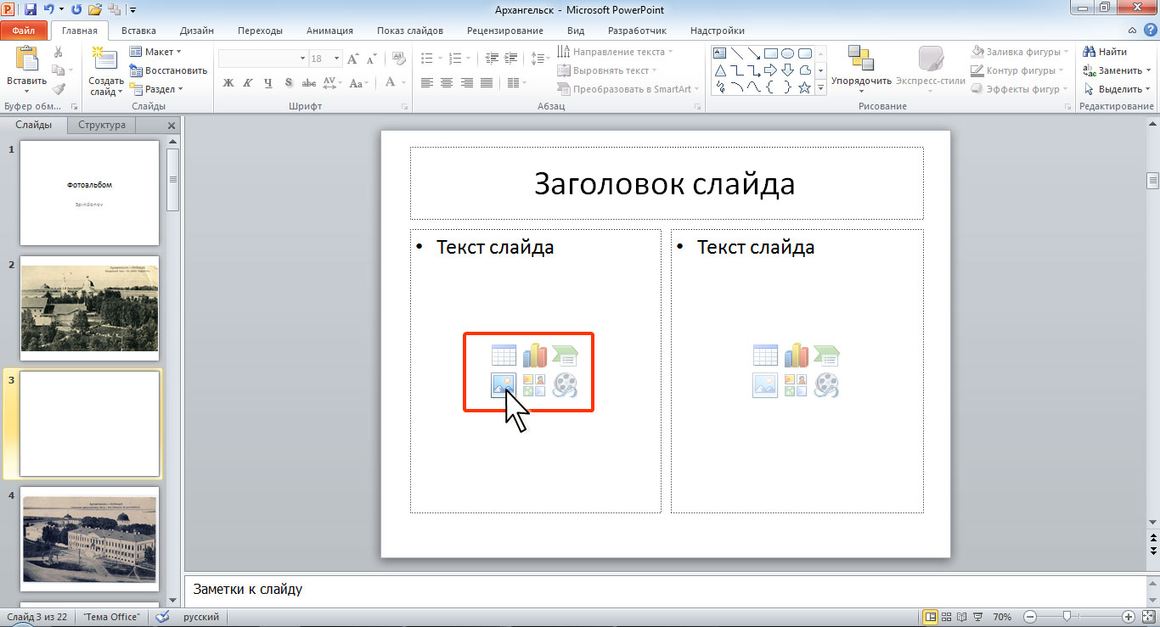Select the oval shape in shapes gallery
Image resolution: width=1160 pixels, height=627 pixels.
tap(787, 53)
